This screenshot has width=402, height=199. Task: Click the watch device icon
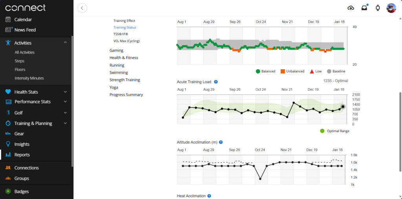[x=378, y=8]
